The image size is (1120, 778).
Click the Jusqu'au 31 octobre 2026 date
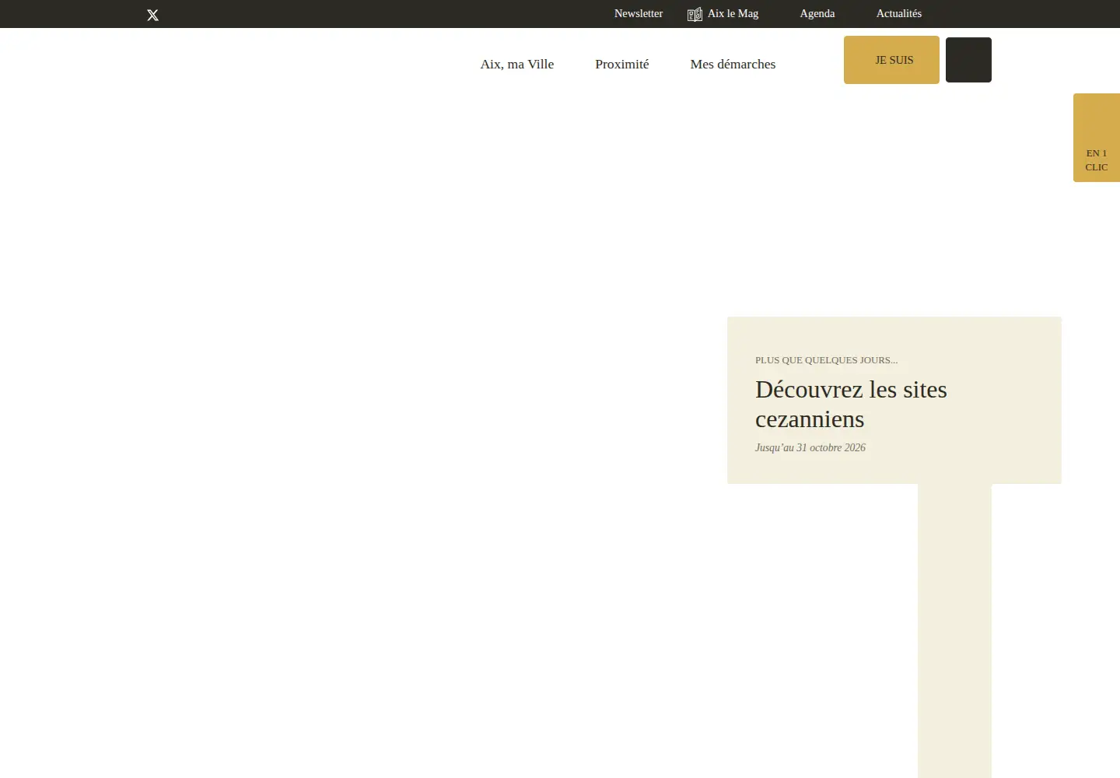tap(810, 447)
